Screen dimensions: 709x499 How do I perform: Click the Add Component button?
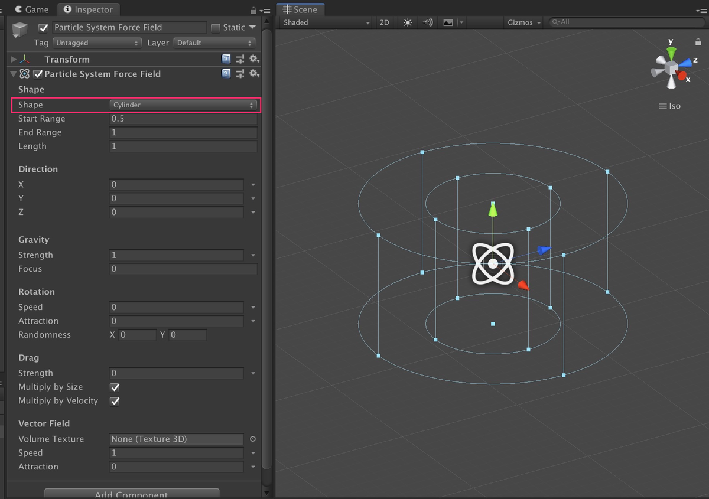[x=132, y=494]
